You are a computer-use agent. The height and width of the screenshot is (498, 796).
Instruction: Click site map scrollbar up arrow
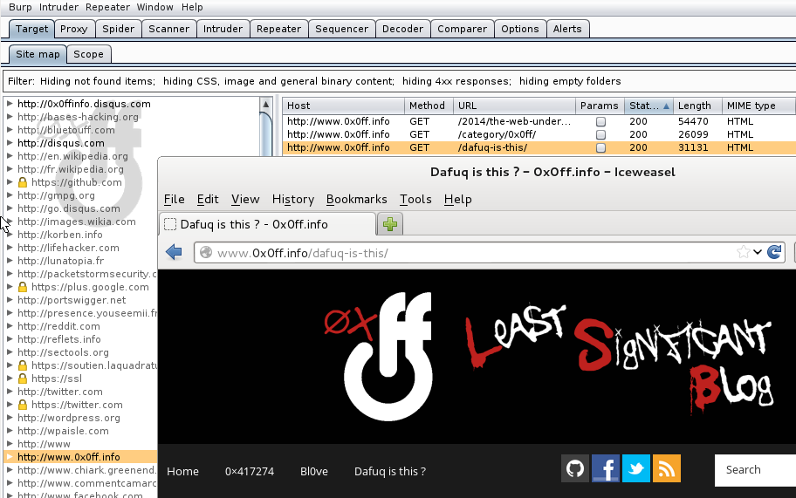[x=265, y=104]
